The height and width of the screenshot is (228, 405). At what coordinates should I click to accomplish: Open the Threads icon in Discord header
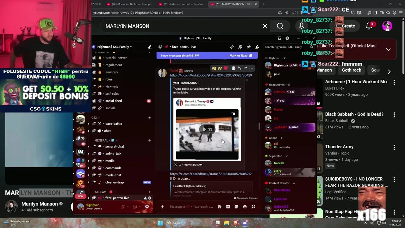[232, 47]
